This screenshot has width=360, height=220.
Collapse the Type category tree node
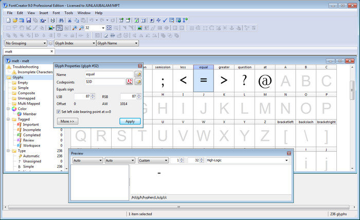pyautogui.click(x=8, y=151)
